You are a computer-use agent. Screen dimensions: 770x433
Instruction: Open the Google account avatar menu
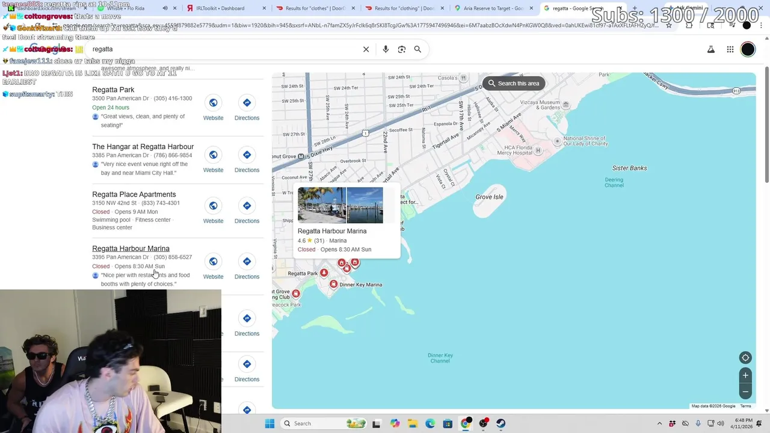click(748, 49)
